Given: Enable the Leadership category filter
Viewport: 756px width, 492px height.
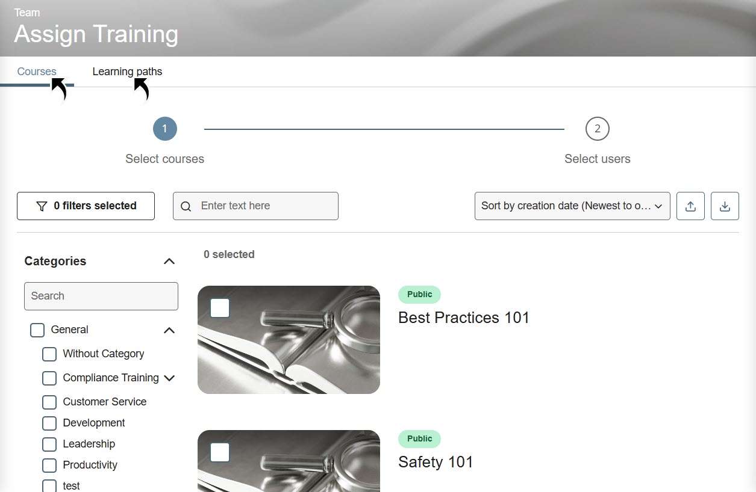Looking at the screenshot, I should (x=49, y=444).
